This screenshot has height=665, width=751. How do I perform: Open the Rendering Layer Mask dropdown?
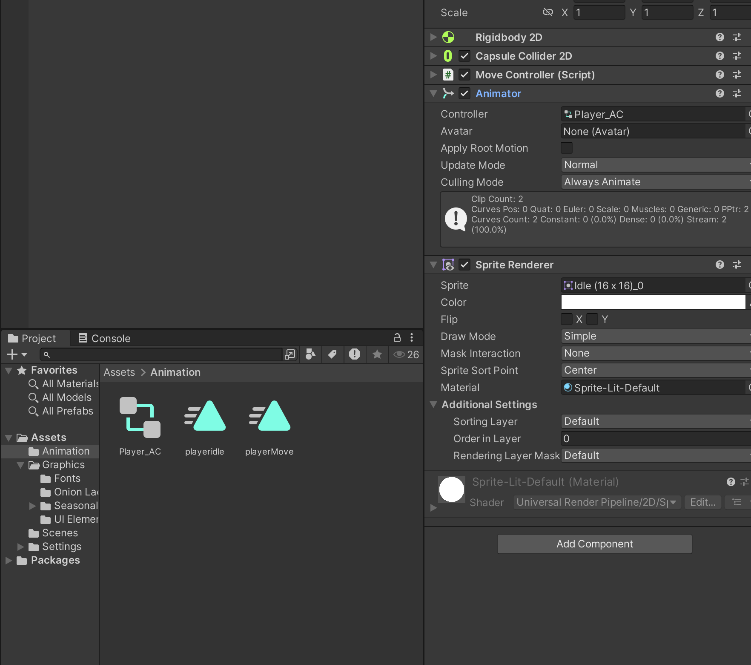tap(656, 455)
